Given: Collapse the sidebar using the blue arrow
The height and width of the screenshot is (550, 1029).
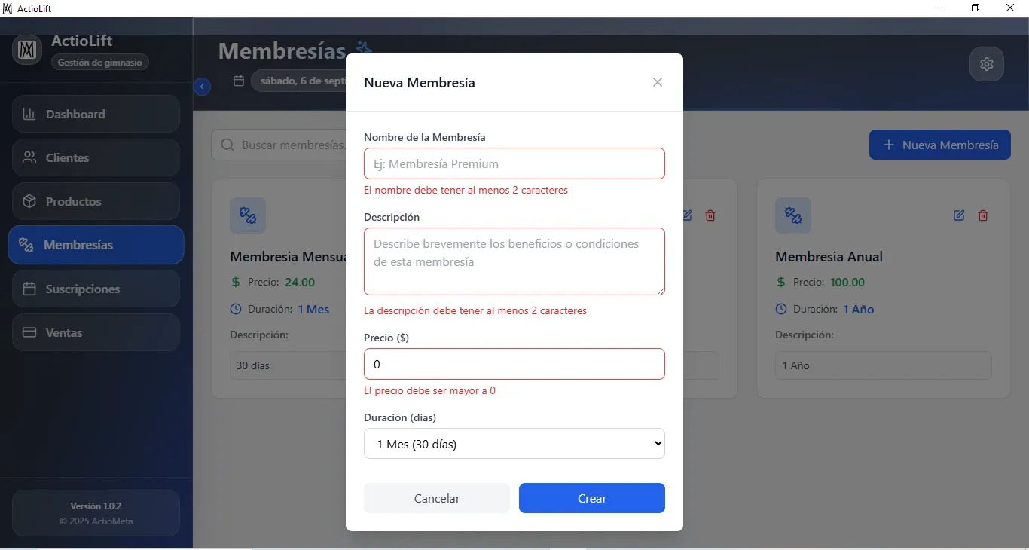Looking at the screenshot, I should click(202, 87).
